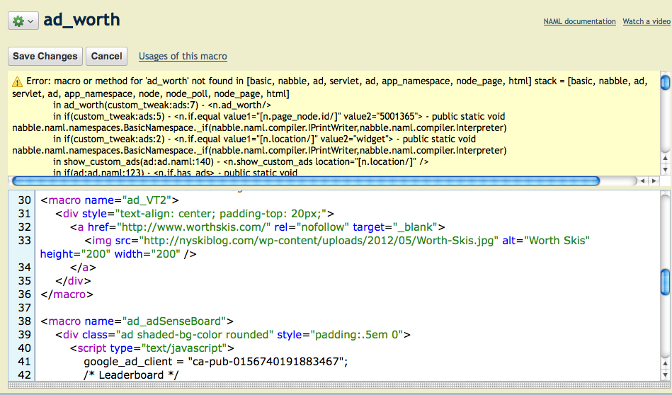Open Usages of this macro link
Screen dimensions: 672x395
point(183,57)
